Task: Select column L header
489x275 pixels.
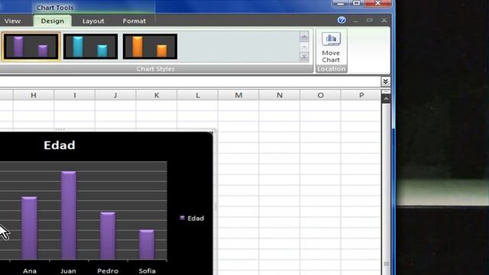Action: (197, 95)
